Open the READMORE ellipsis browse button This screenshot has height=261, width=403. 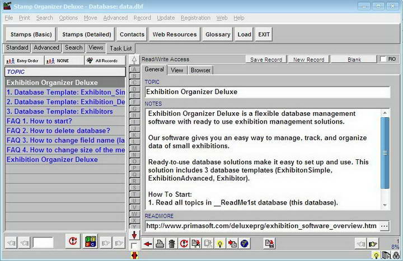pos(384,226)
